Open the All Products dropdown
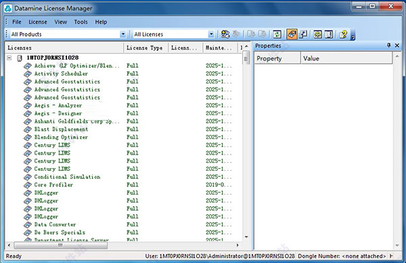The image size is (406, 263). click(123, 35)
